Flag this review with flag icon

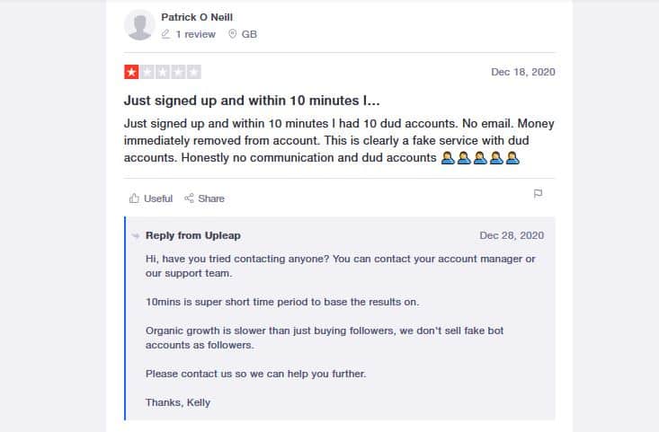point(538,193)
